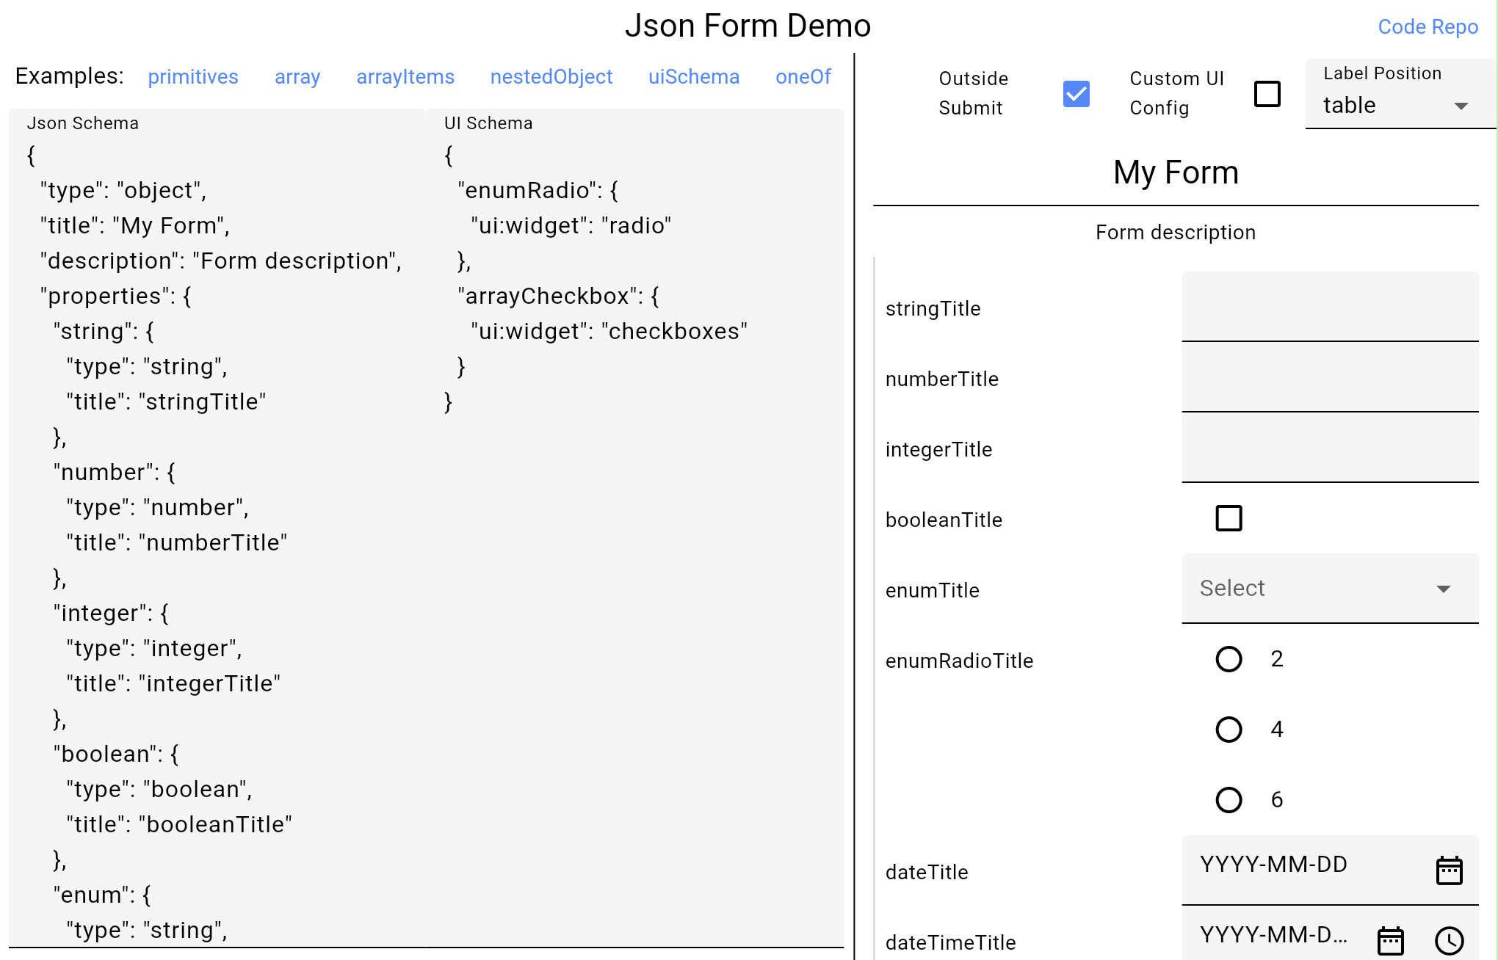This screenshot has width=1498, height=960.
Task: Open the dateTimeTitle calendar icon
Action: 1390,940
